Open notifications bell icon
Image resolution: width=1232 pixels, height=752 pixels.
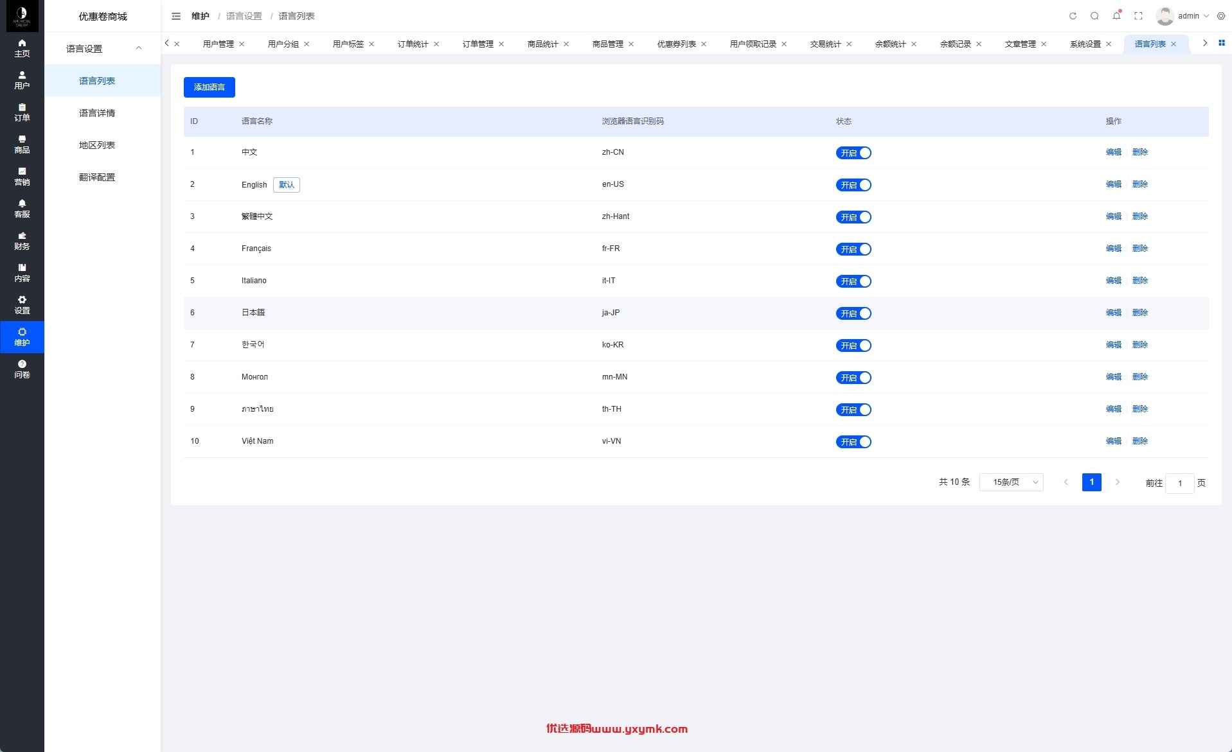1116,16
